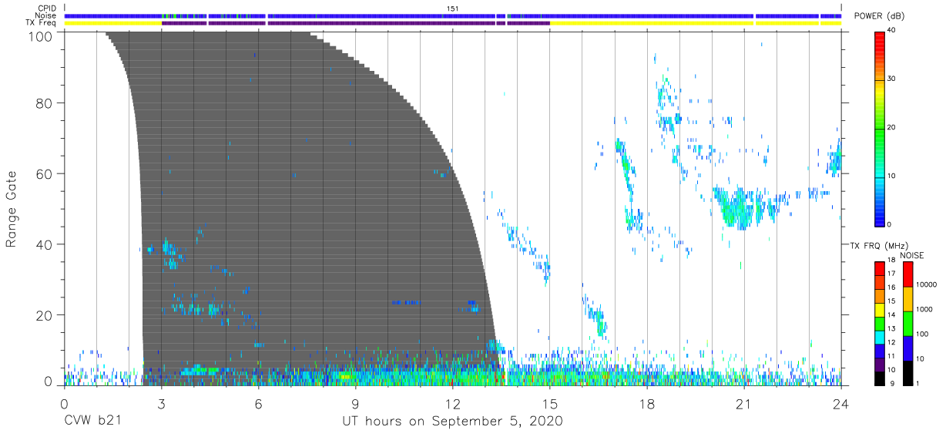
Task: Click the POWER (dB) colorbar title
Action: pyautogui.click(x=879, y=15)
